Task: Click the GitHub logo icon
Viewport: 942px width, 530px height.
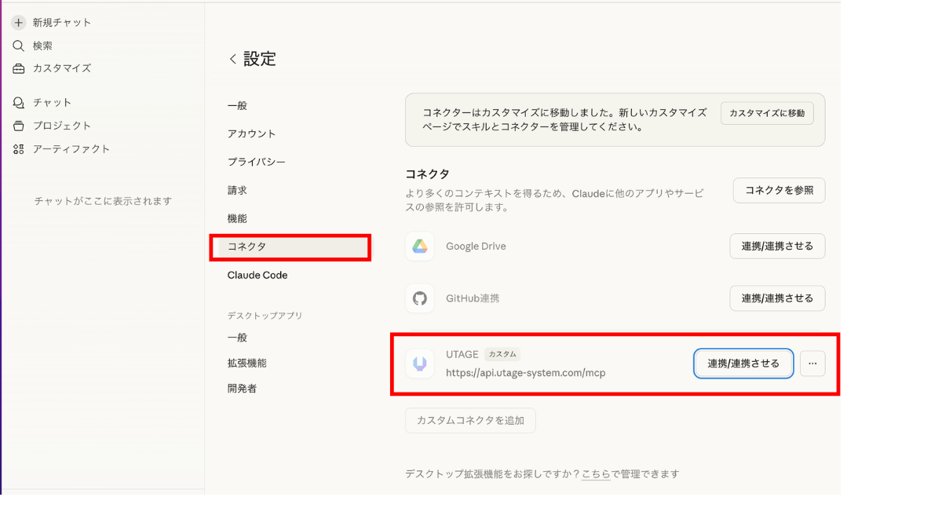Action: click(420, 298)
